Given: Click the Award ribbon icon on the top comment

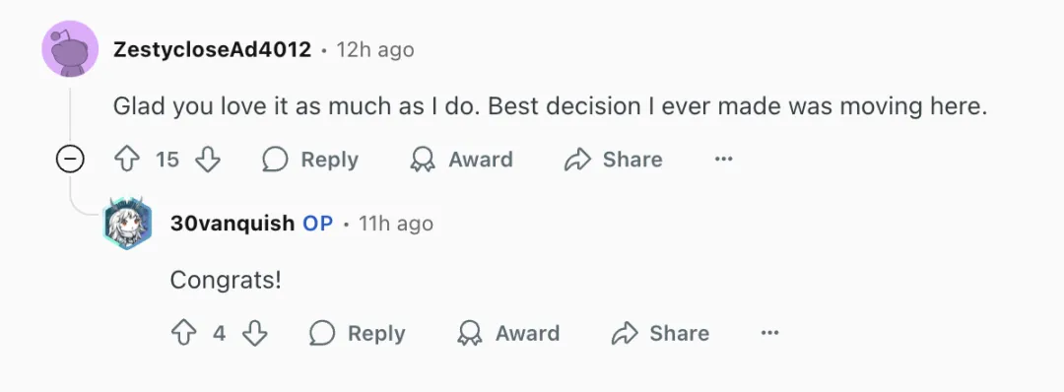Looking at the screenshot, I should (422, 160).
